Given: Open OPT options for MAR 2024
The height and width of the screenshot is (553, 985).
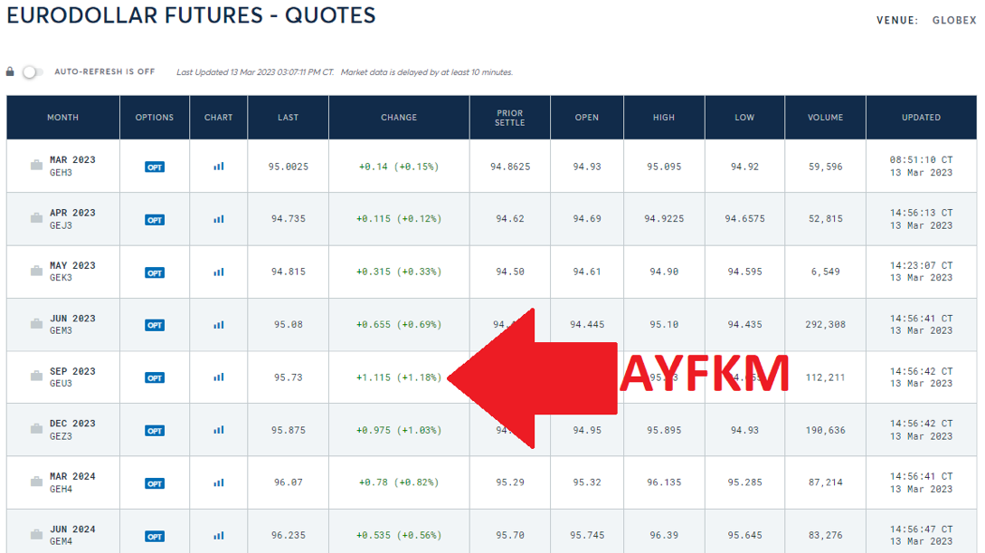Looking at the screenshot, I should [x=155, y=483].
